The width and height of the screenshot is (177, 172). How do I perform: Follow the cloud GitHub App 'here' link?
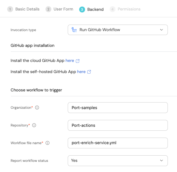click(x=70, y=61)
